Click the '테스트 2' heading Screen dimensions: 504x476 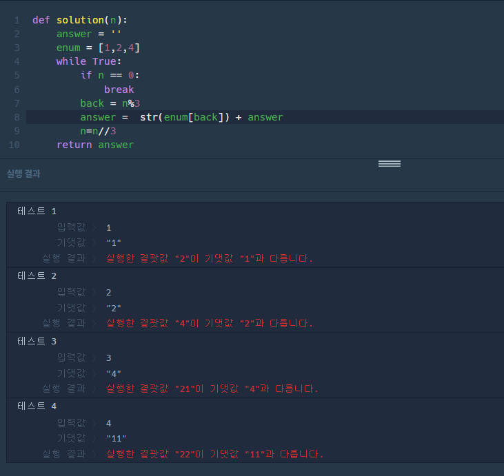(x=37, y=276)
